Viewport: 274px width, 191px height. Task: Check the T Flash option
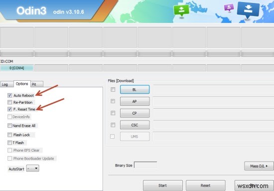point(9,143)
